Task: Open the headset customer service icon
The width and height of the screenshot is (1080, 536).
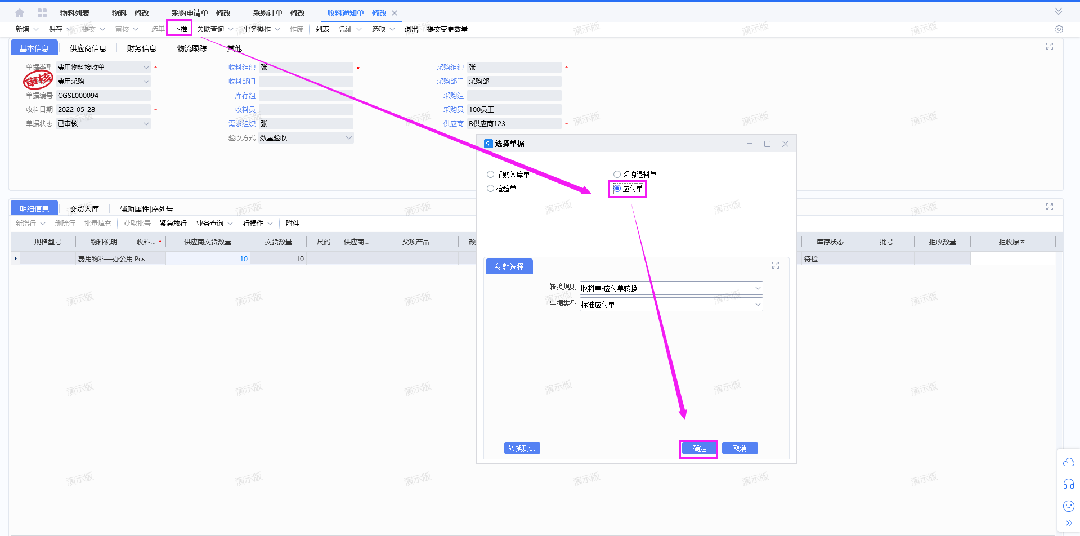Action: coord(1068,484)
